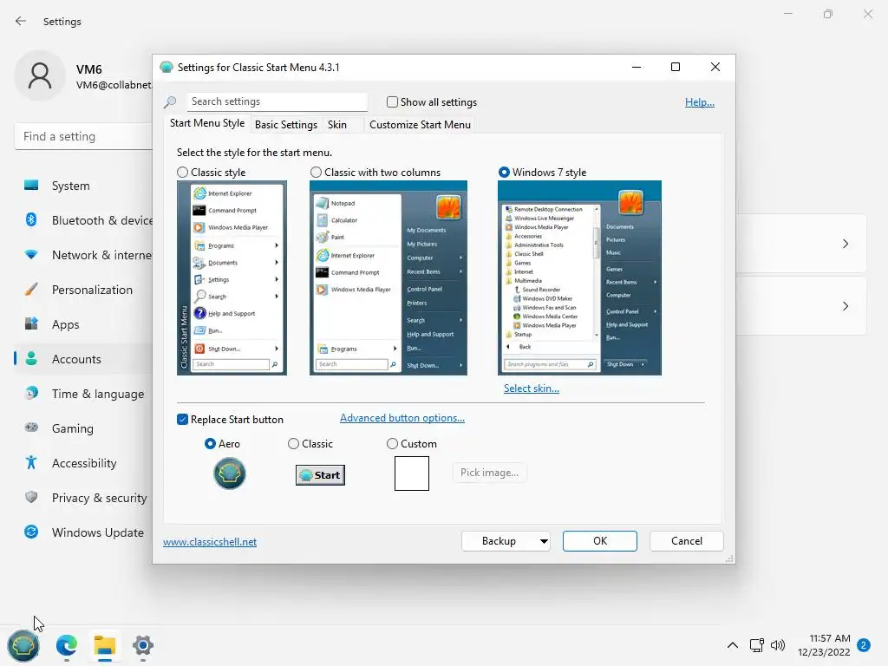This screenshot has height=666, width=888.
Task: Switch to Basic Settings tab
Action: 286,125
